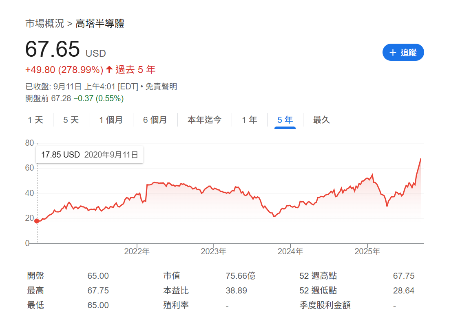This screenshot has width=449, height=320.
Task: Click the 季度股利金額 label
Action: [x=325, y=305]
